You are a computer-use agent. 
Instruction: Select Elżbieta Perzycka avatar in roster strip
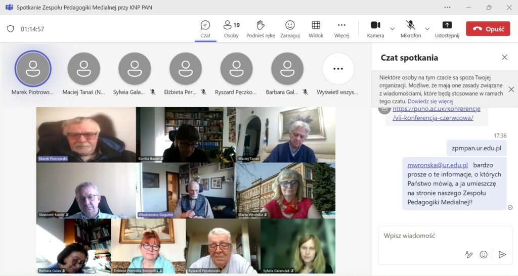[x=185, y=69]
